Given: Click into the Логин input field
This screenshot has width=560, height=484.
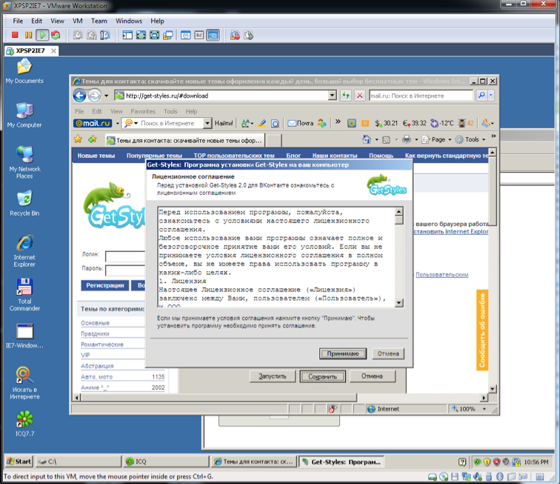Looking at the screenshot, I should coord(125,256).
